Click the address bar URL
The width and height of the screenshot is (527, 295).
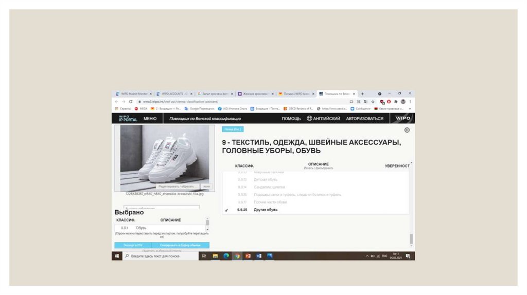181,102
